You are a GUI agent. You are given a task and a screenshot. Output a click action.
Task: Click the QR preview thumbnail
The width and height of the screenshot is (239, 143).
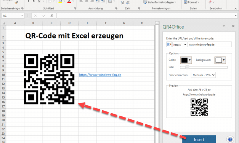click(x=199, y=107)
